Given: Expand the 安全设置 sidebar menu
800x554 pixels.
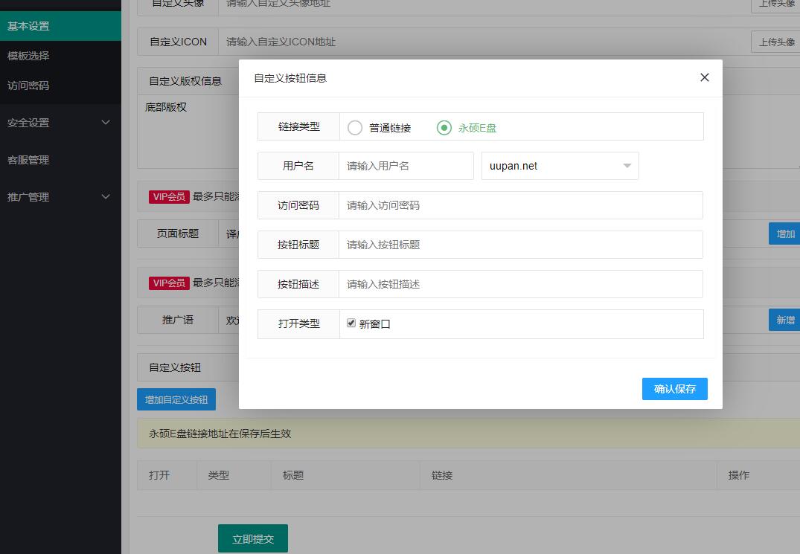Looking at the screenshot, I should [x=60, y=123].
